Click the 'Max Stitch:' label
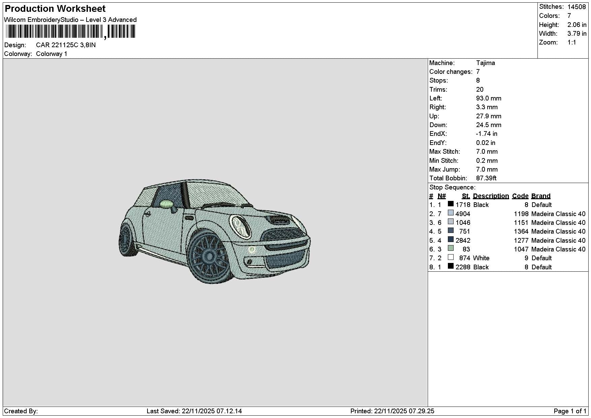This screenshot has height=418, width=591. (445, 152)
